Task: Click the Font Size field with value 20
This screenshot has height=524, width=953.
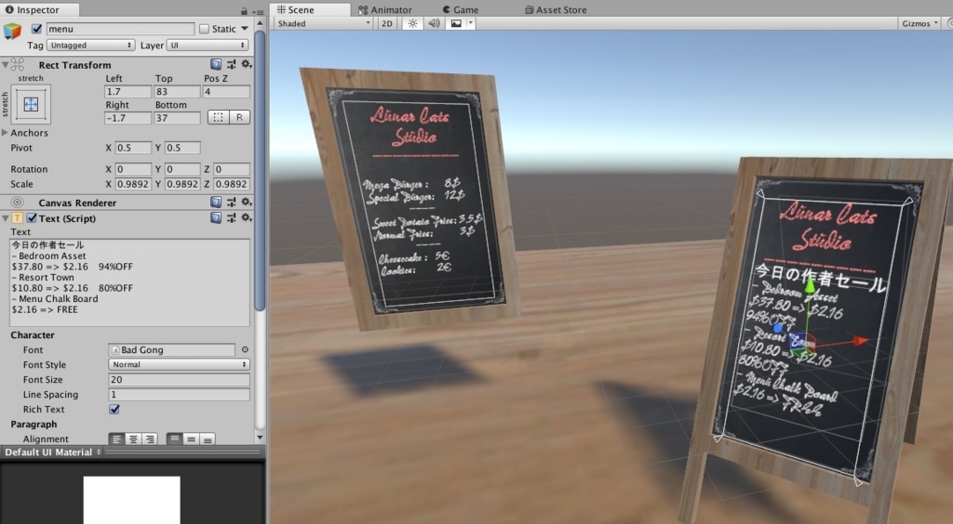Action: tap(179, 380)
